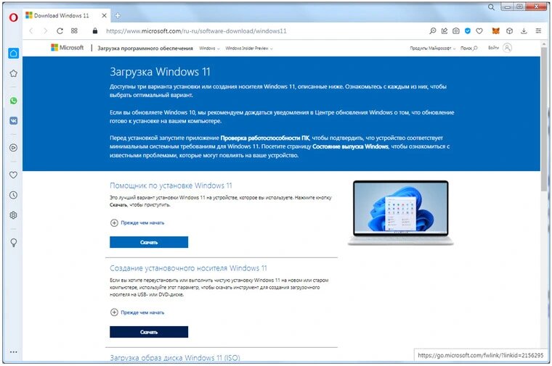Add page to bookmarks with heart icon
The height and width of the screenshot is (366, 552).
(479, 31)
